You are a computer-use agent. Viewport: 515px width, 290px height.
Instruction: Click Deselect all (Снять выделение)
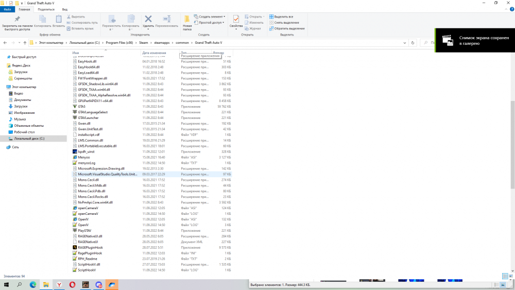(286, 23)
